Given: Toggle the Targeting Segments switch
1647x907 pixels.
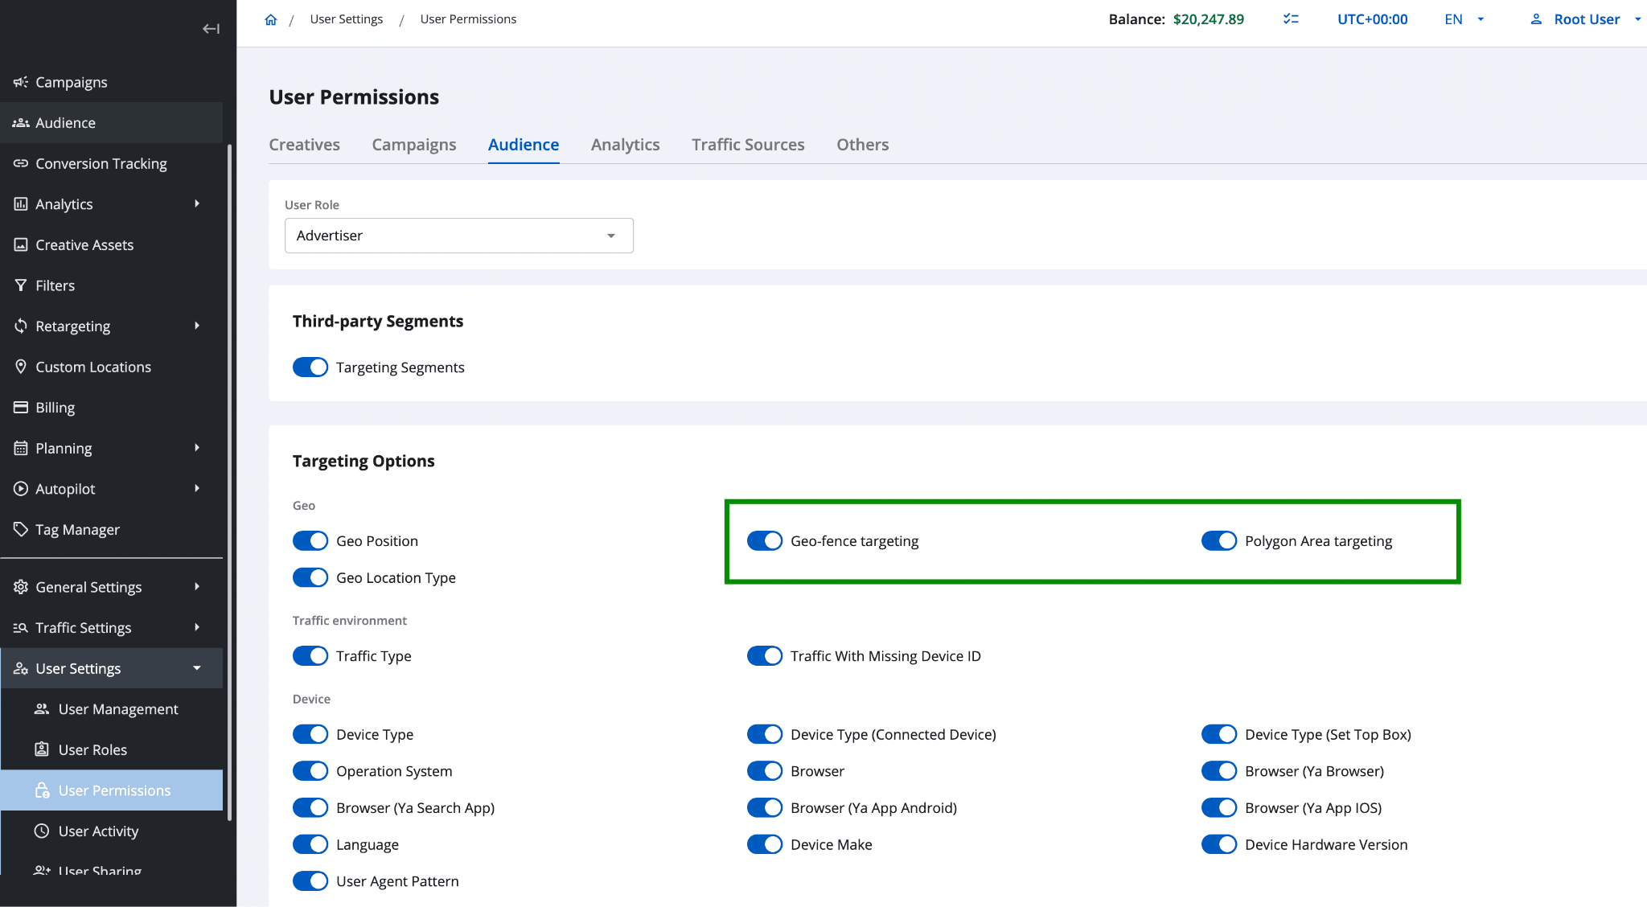Looking at the screenshot, I should (310, 367).
